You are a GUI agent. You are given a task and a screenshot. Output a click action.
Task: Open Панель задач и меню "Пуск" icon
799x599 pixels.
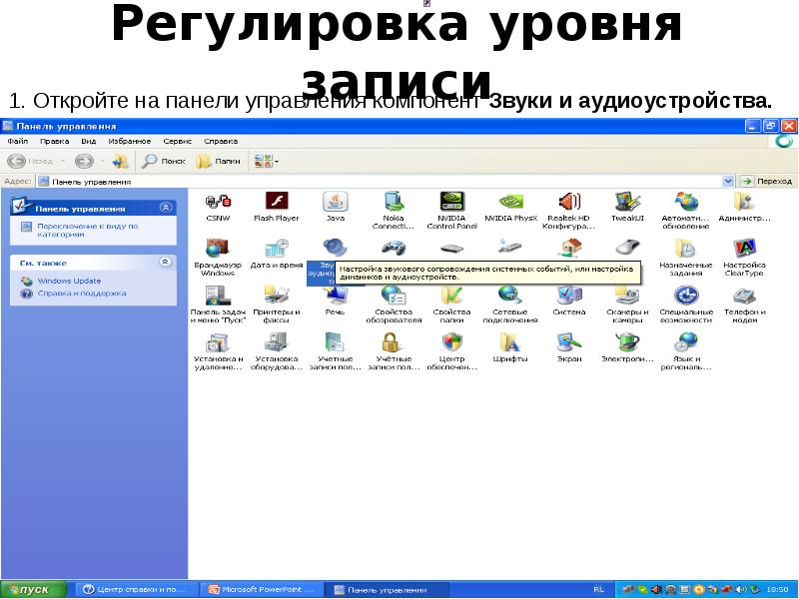click(x=218, y=304)
